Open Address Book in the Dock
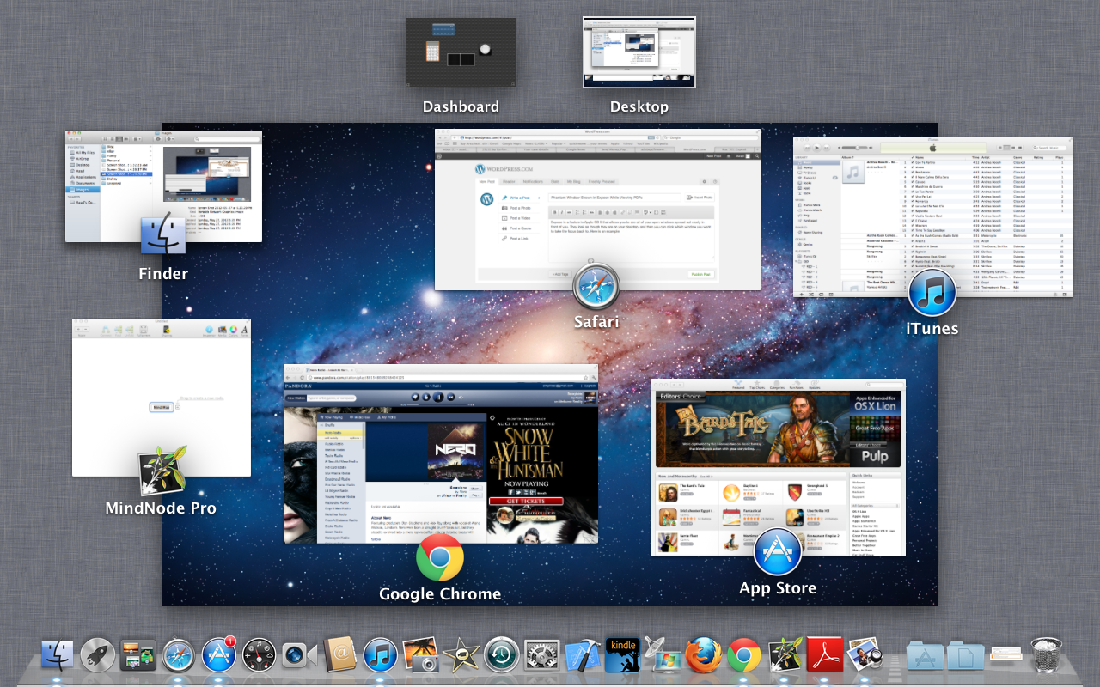Screen dimensions: 1100x687 point(340,656)
